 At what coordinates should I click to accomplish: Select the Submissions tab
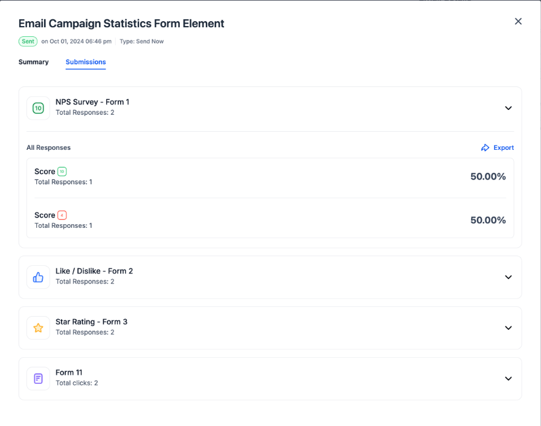[86, 62]
